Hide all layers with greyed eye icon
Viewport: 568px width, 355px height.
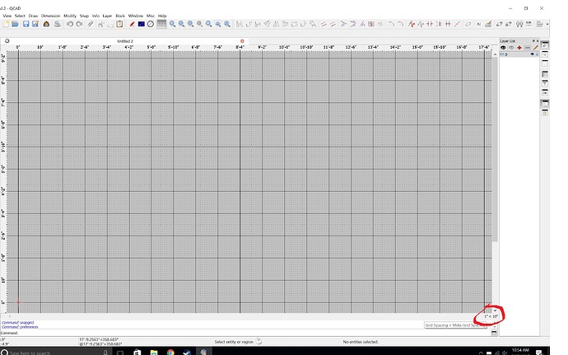tap(511, 48)
